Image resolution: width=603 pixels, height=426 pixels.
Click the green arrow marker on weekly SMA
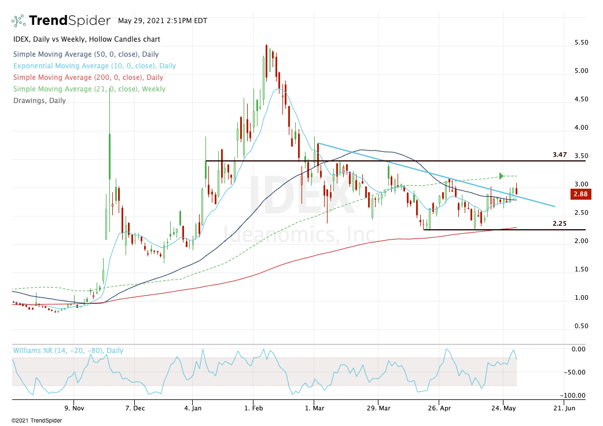[x=502, y=176]
